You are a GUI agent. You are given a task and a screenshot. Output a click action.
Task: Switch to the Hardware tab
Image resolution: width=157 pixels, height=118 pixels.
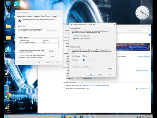[x=30, y=16]
